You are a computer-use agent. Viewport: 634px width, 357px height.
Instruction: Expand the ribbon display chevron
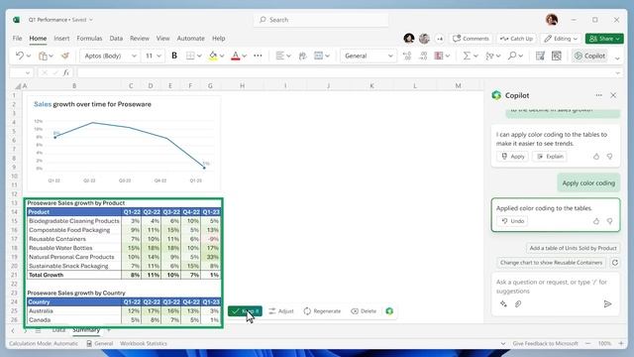click(617, 59)
